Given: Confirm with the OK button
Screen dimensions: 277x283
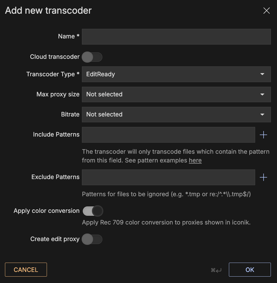Looking at the screenshot, I should coord(250,270).
